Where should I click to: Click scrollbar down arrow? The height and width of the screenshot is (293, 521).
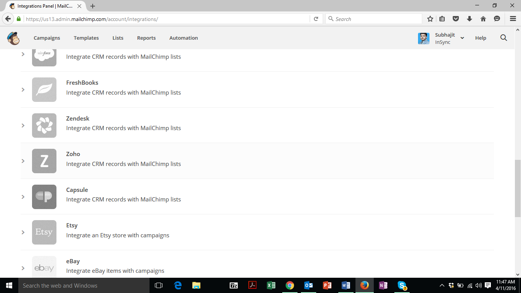coord(518,274)
